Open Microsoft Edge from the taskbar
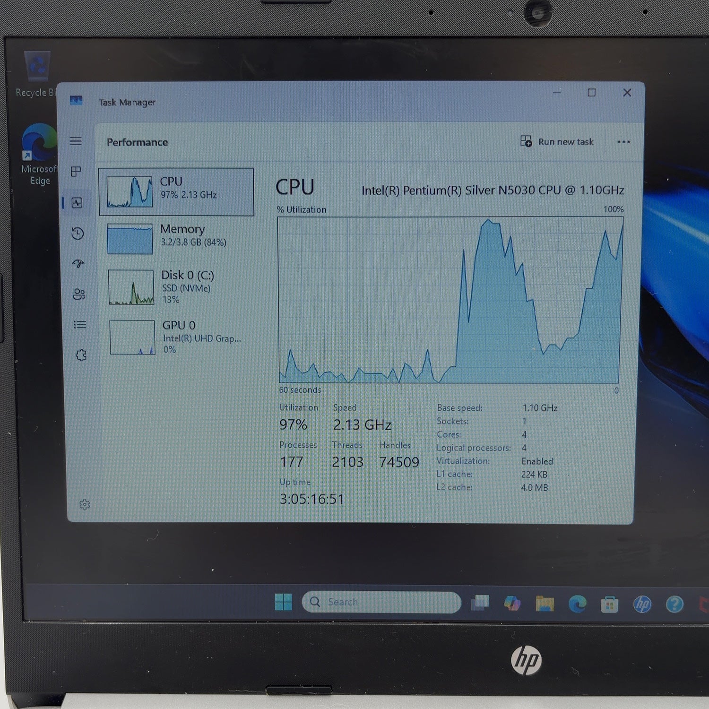Image resolution: width=709 pixels, height=709 pixels. pos(577,604)
